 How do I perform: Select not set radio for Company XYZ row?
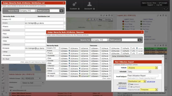137,48
